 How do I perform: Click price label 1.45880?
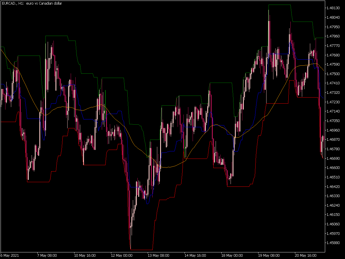[334, 243]
